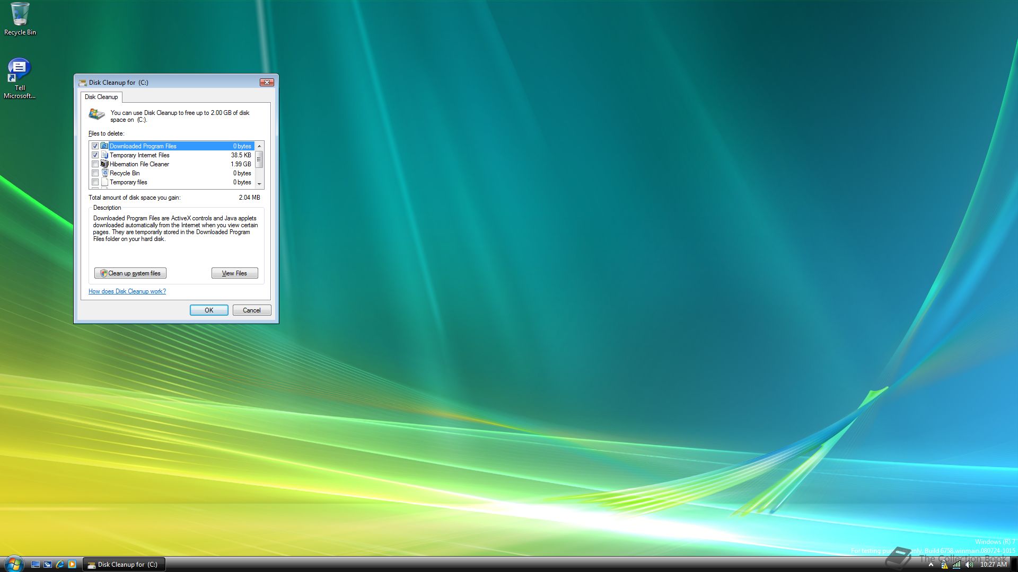This screenshot has height=572, width=1018.
Task: Open the network signal tray icon
Action: pyautogui.click(x=956, y=565)
